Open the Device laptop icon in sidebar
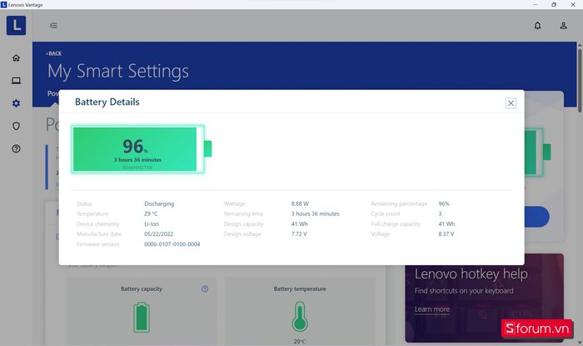 coord(16,80)
